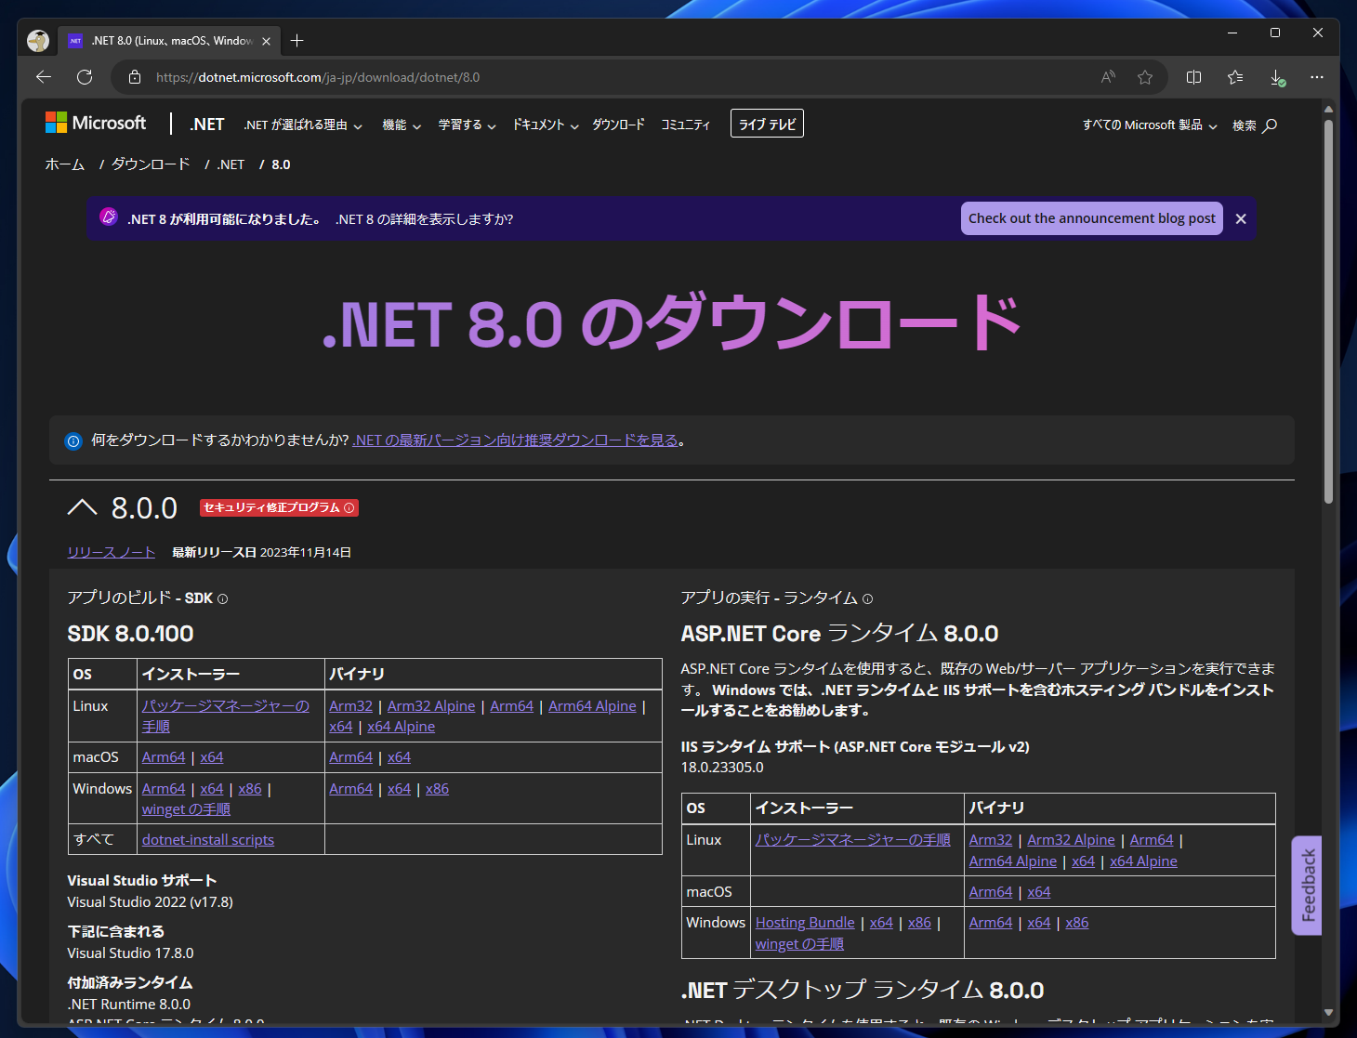Click the search magnifier in site header
The width and height of the screenshot is (1357, 1038).
pyautogui.click(x=1270, y=125)
